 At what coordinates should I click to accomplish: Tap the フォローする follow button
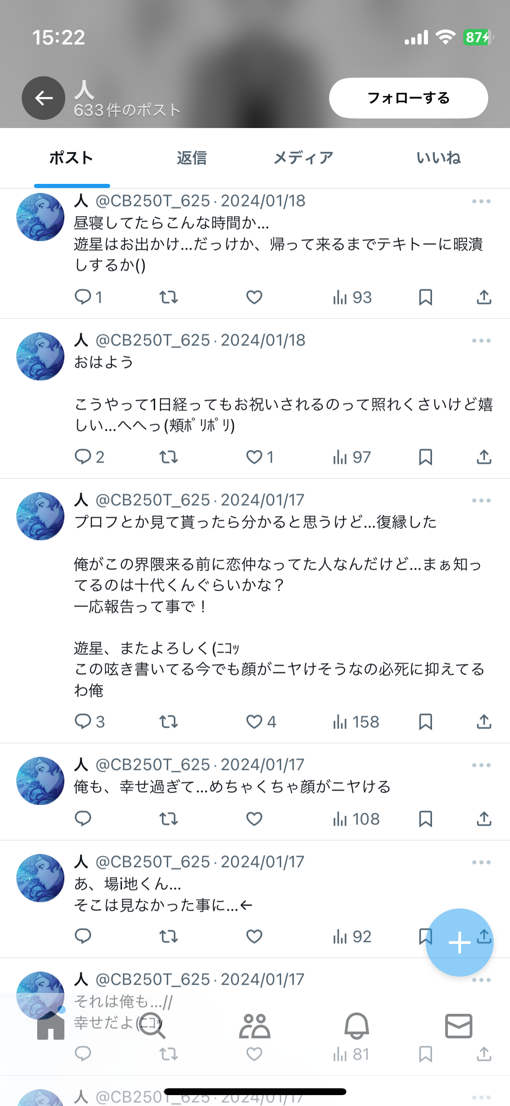[x=408, y=98]
